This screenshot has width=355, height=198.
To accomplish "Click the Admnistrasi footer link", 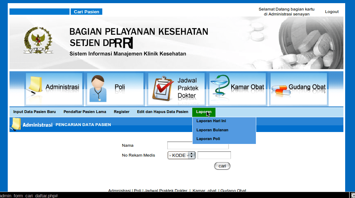I will coord(119,190).
